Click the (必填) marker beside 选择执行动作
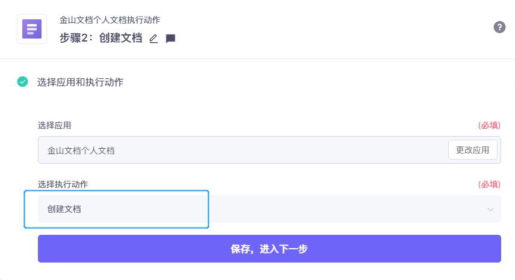Image resolution: width=515 pixels, height=280 pixels. 489,184
